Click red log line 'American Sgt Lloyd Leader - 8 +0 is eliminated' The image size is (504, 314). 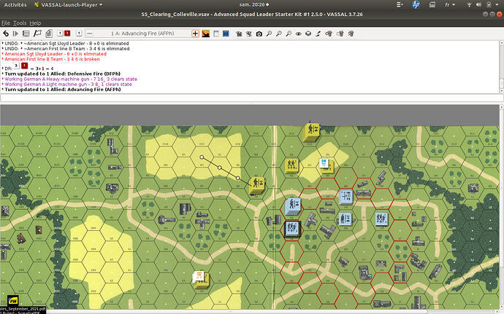tap(56, 54)
